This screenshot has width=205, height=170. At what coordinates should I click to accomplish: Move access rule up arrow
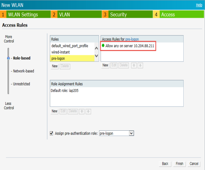(134, 66)
